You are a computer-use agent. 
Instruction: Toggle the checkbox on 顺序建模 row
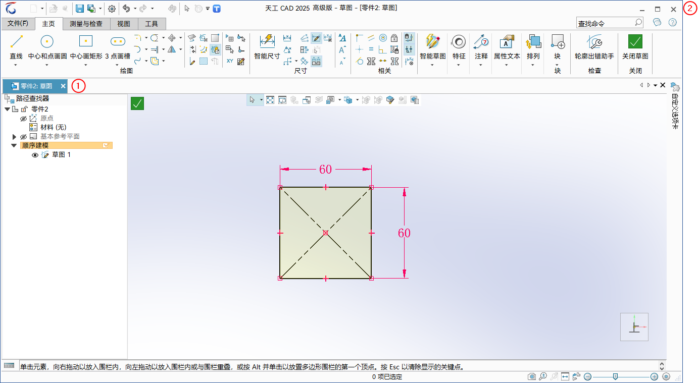106,145
